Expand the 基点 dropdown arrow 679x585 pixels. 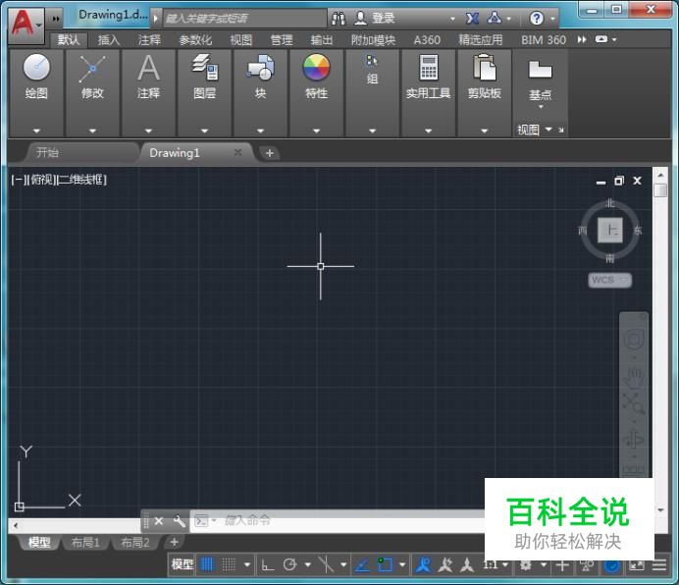[x=540, y=107]
